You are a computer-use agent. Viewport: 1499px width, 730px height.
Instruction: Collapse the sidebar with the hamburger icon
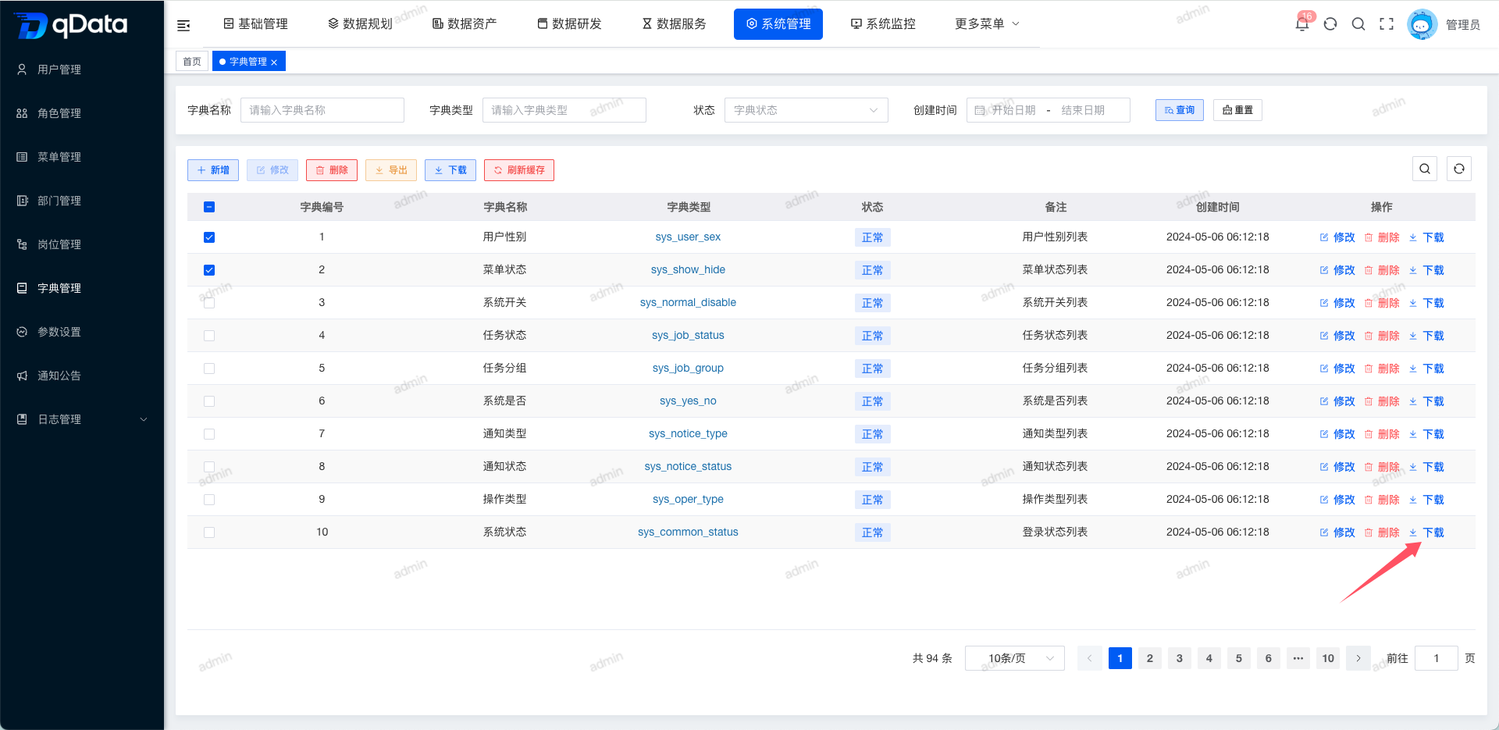pos(183,25)
